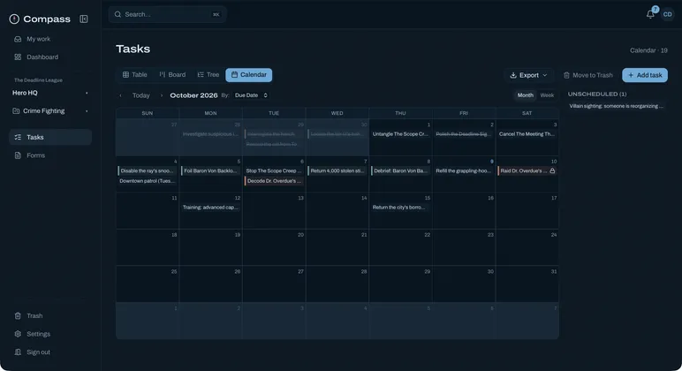
Task: Open Untangle The Scope Cr... task
Action: (400, 134)
